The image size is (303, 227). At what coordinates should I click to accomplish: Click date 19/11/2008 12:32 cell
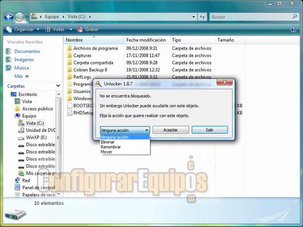pos(143,69)
